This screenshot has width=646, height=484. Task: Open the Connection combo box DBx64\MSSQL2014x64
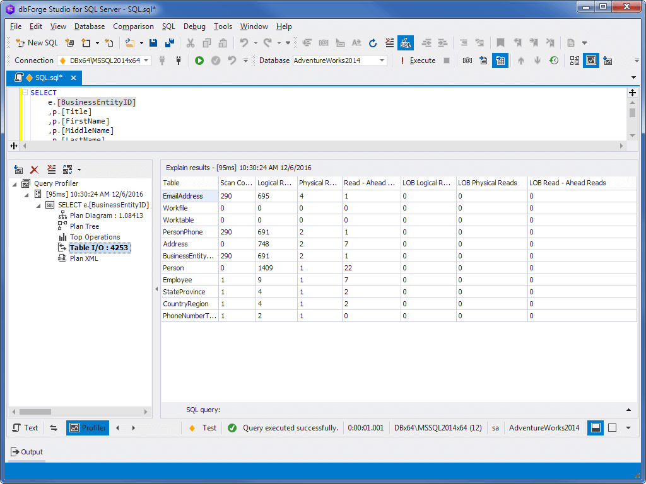[104, 60]
